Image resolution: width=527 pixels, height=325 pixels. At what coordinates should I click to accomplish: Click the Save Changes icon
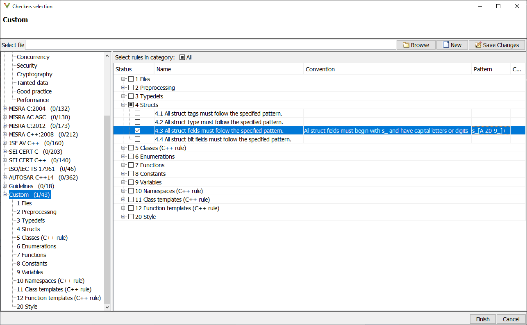477,45
